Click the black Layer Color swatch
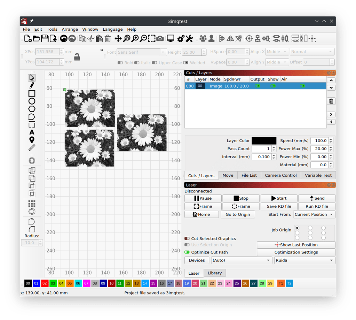 coord(263,140)
